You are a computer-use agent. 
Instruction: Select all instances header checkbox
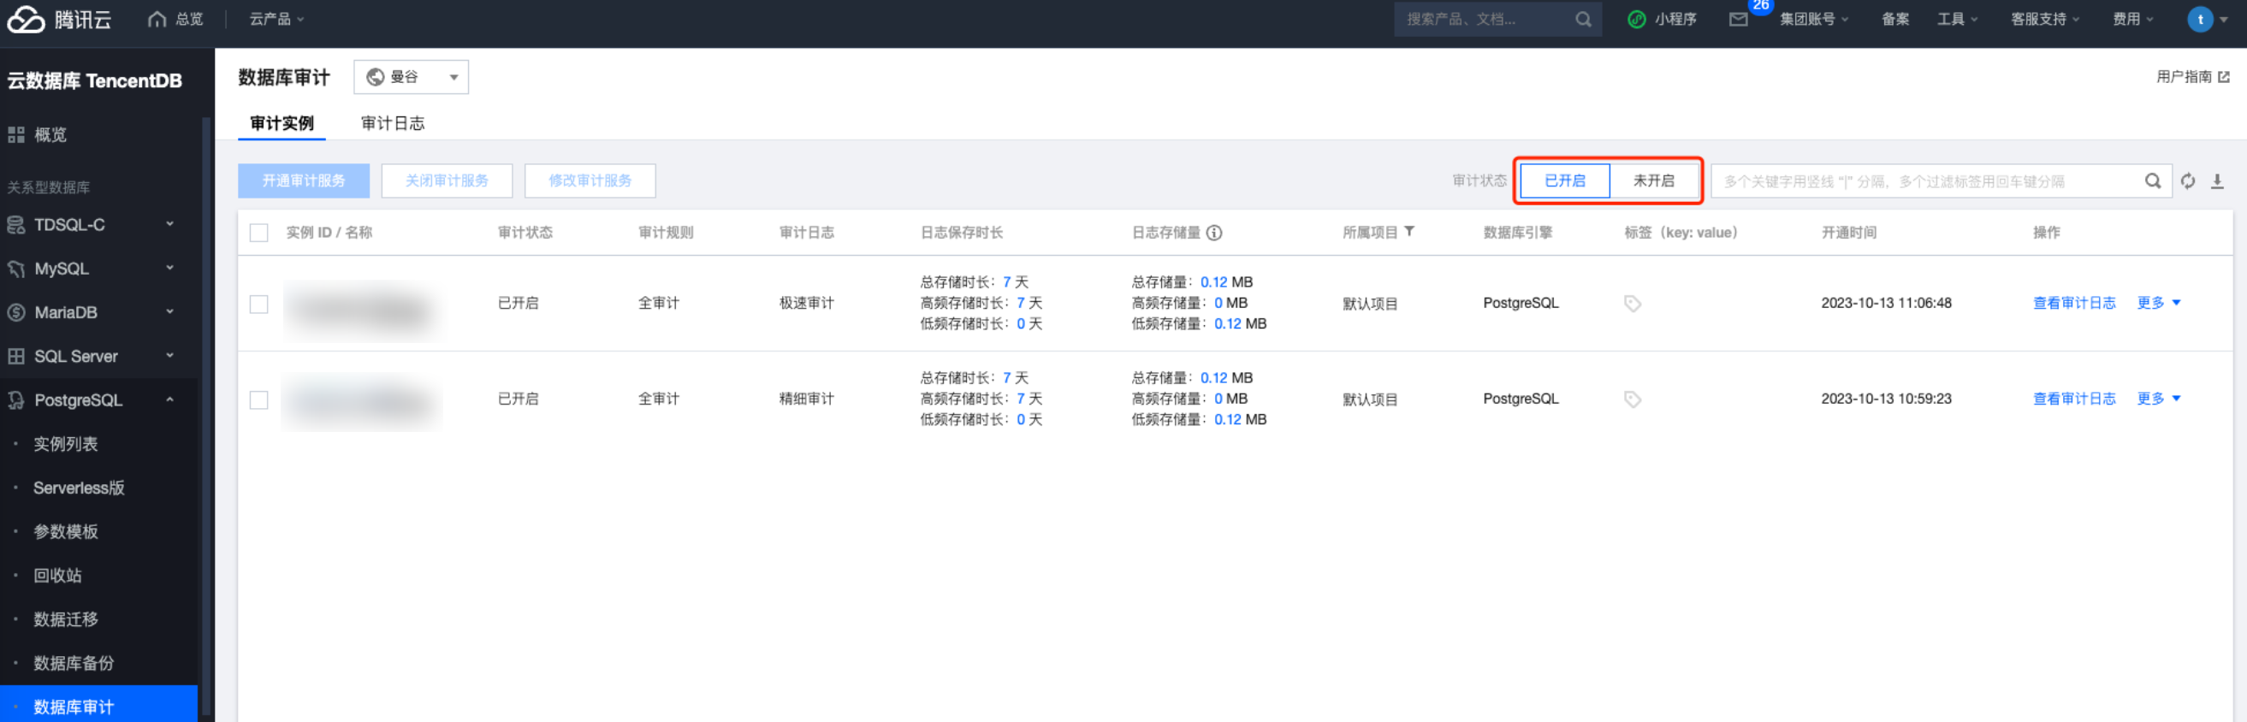pyautogui.click(x=259, y=233)
